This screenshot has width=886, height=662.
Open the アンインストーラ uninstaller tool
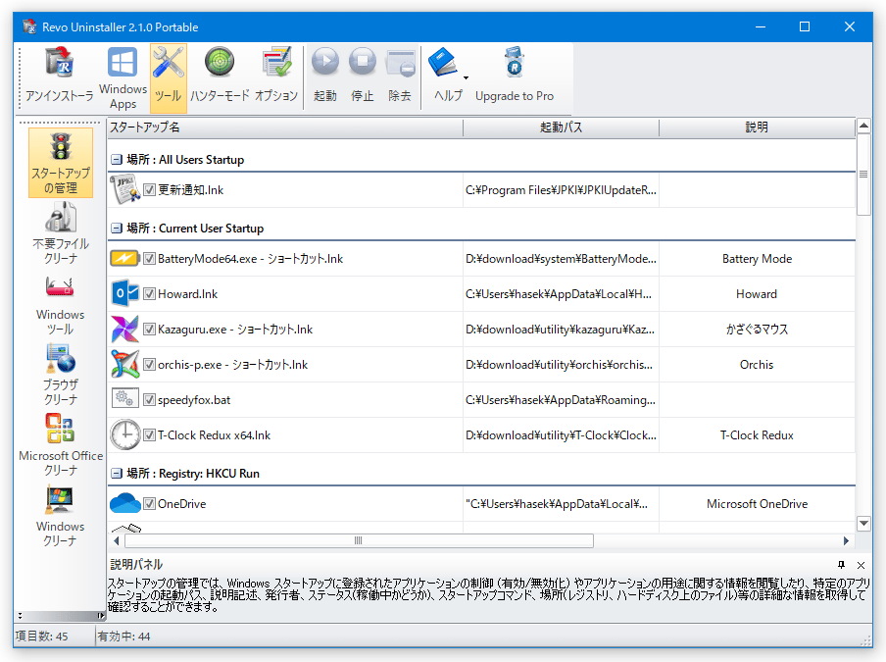click(60, 76)
